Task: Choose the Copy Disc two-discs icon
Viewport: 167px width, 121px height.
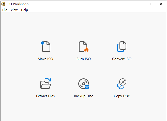Action: click(122, 84)
